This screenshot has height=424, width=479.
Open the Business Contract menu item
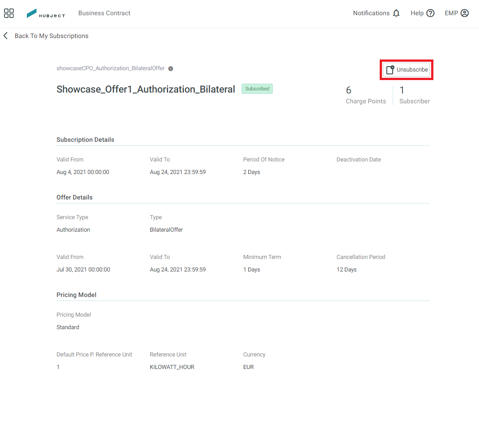104,13
